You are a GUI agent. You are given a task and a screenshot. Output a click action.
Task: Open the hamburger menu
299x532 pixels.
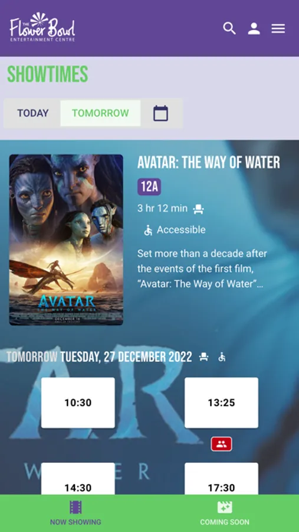(x=278, y=28)
